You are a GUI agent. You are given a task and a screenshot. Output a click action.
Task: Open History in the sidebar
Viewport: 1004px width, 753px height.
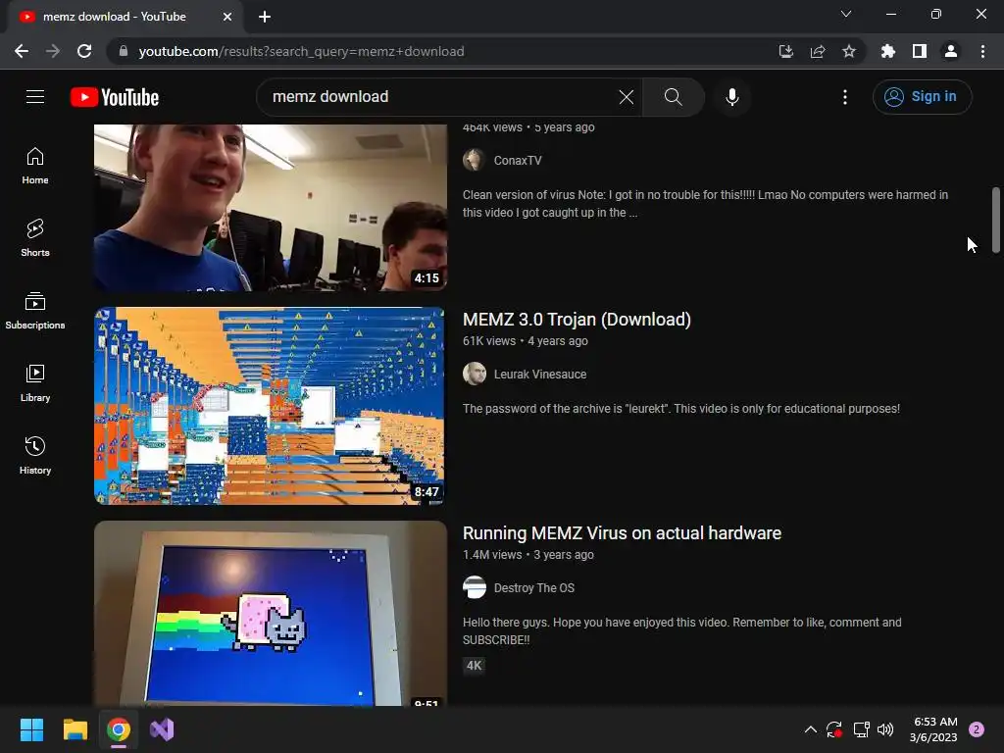pos(35,455)
